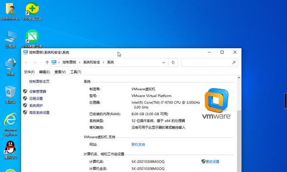The image size is (287, 172).
Task: Maximize the system window
Action: pyautogui.click(x=222, y=52)
